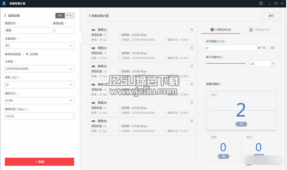Viewport: 287px width, 170px height.
Task: Open the 帧率 (fps) dropdown showing 25
Action: click(x=39, y=85)
